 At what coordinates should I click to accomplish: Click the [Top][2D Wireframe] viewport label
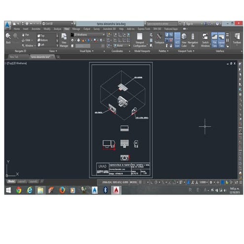[x=16, y=63]
